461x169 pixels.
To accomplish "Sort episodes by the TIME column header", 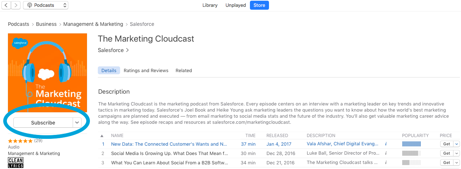I will [250, 136].
